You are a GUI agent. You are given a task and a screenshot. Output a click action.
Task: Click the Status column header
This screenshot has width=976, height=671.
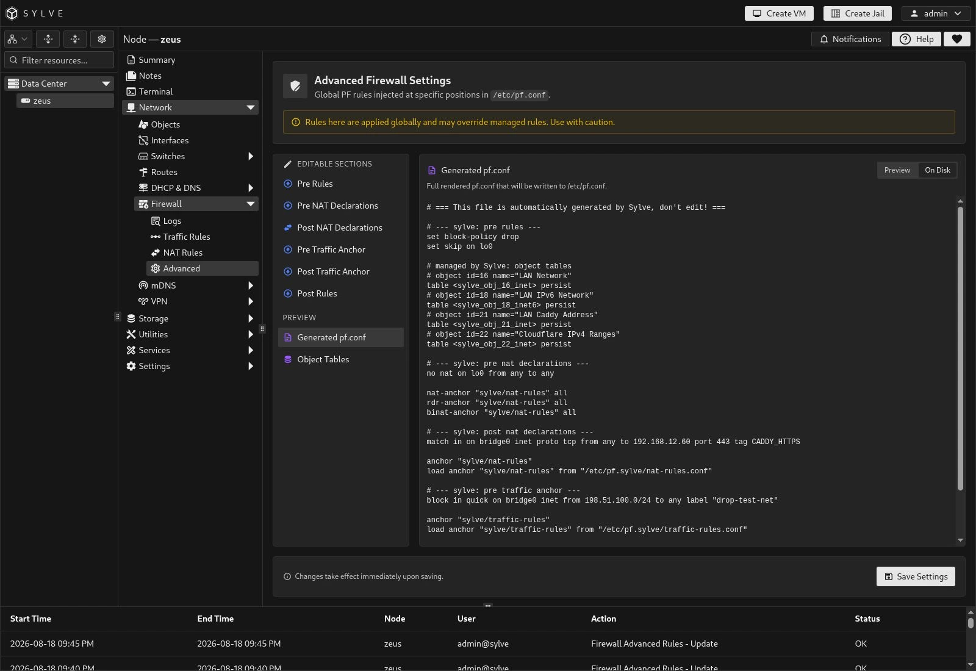point(867,619)
